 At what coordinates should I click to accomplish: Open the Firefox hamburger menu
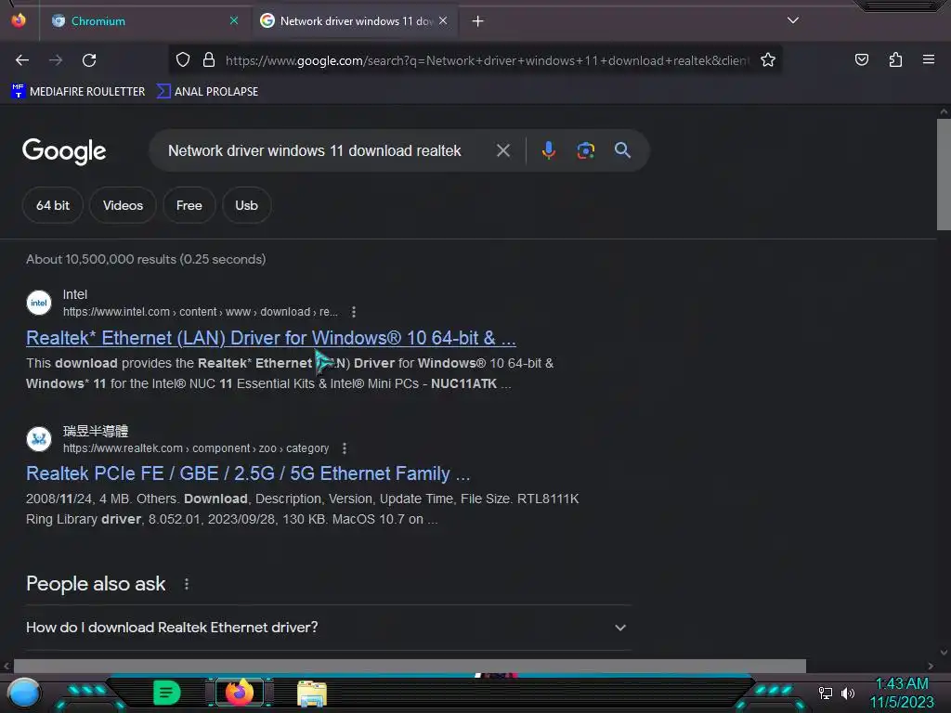tap(929, 59)
